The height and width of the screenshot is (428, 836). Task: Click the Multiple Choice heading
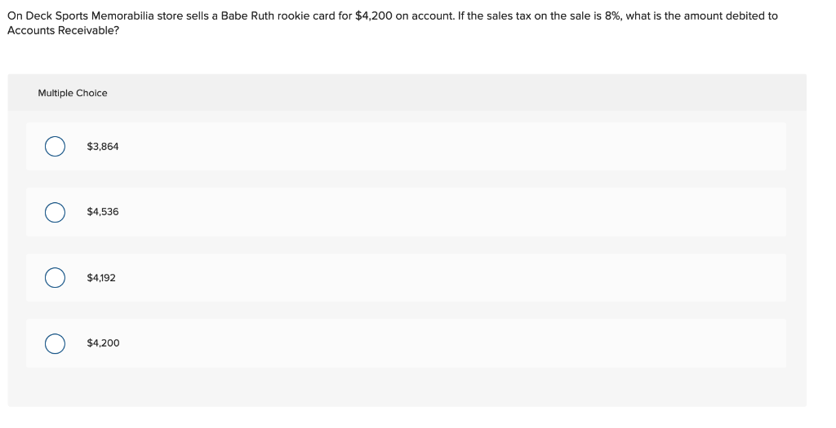pyautogui.click(x=73, y=93)
